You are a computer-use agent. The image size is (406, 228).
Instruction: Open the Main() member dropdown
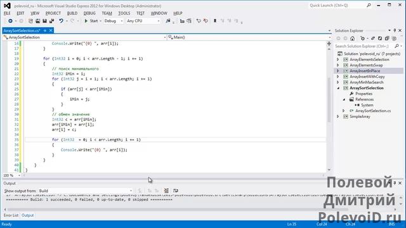pos(249,37)
